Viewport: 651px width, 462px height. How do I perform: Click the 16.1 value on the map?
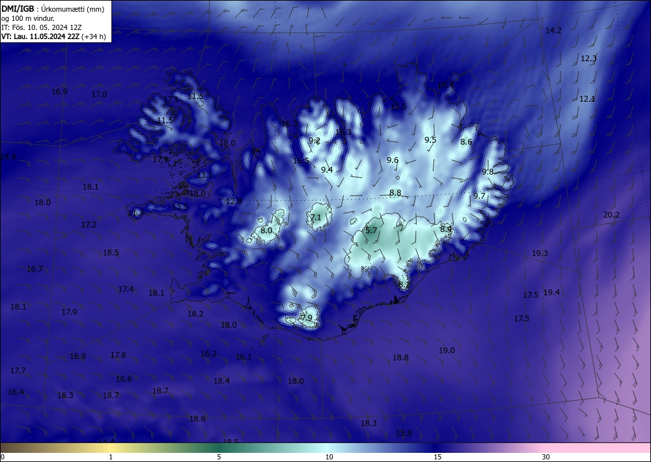click(x=243, y=357)
